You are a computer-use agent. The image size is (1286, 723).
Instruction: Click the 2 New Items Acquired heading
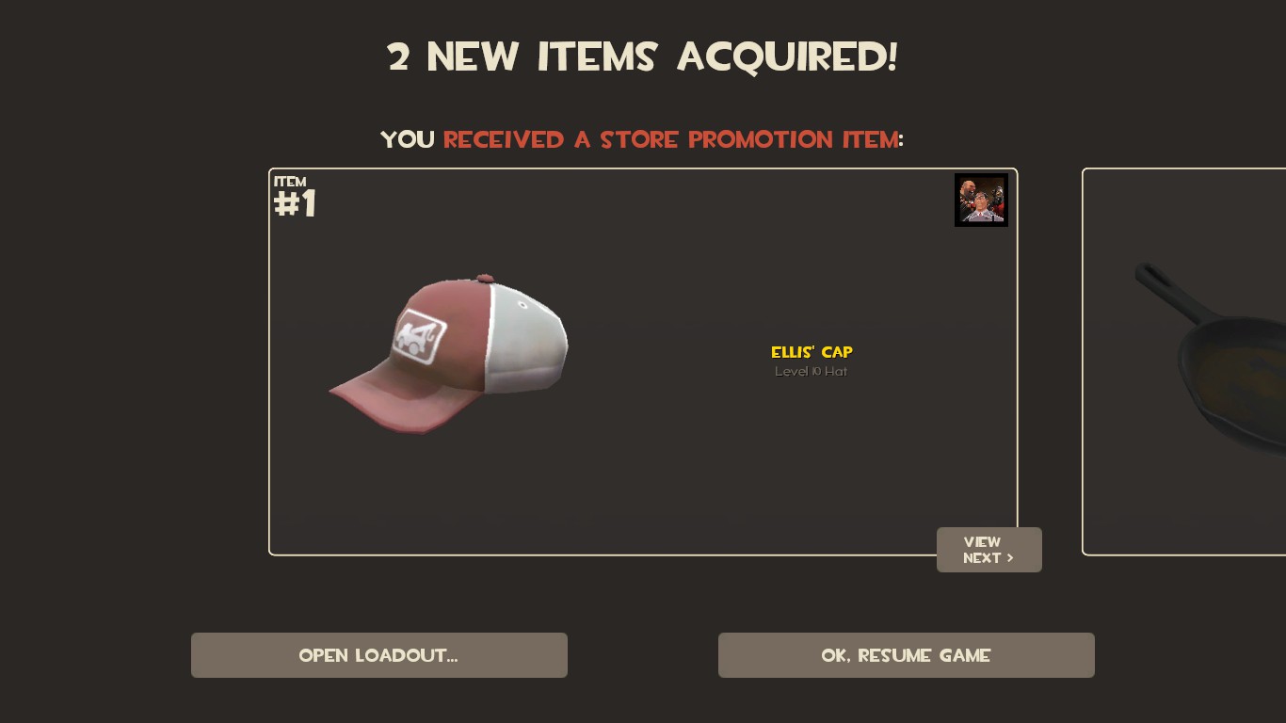coord(643,57)
